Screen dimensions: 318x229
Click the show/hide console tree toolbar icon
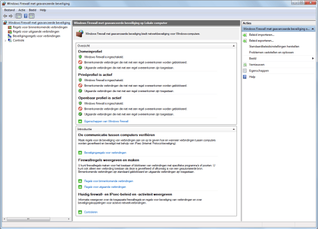(x=19, y=16)
